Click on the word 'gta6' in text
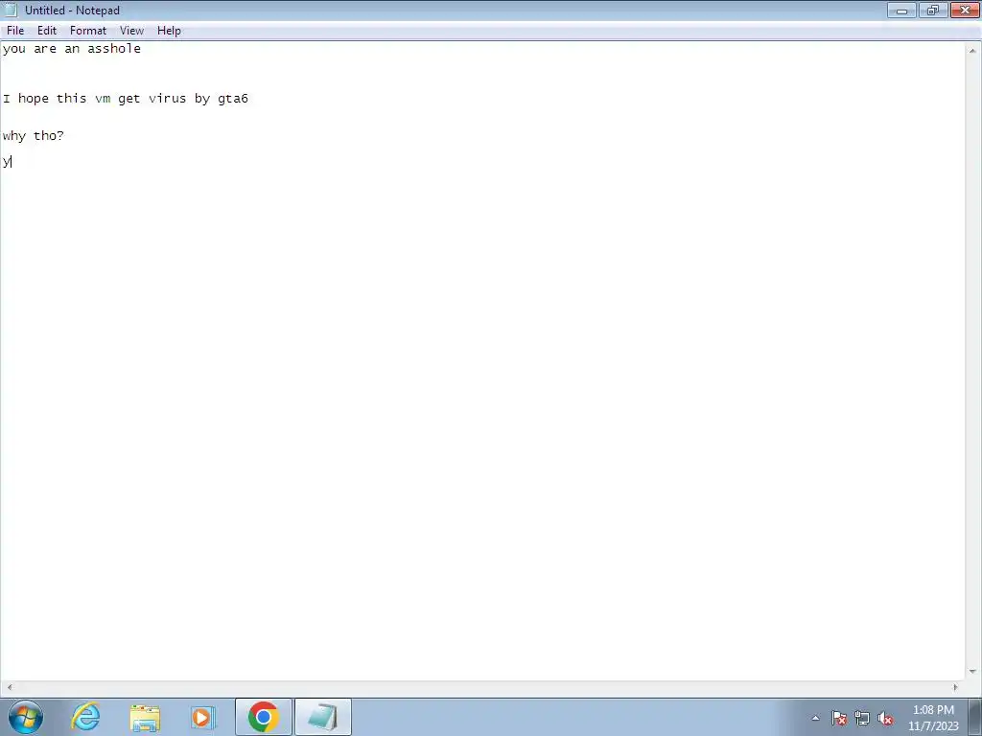This screenshot has width=982, height=736. [233, 99]
